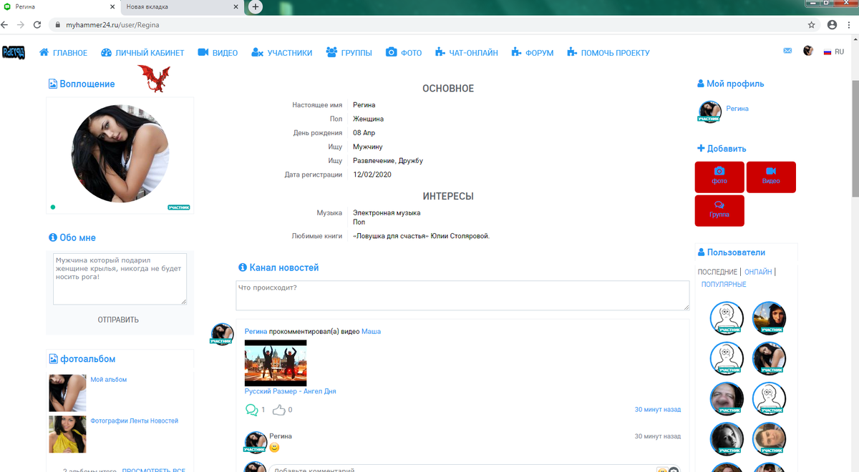The image size is (859, 472).
Task: Select the Электронная музыка interest text
Action: (x=387, y=213)
